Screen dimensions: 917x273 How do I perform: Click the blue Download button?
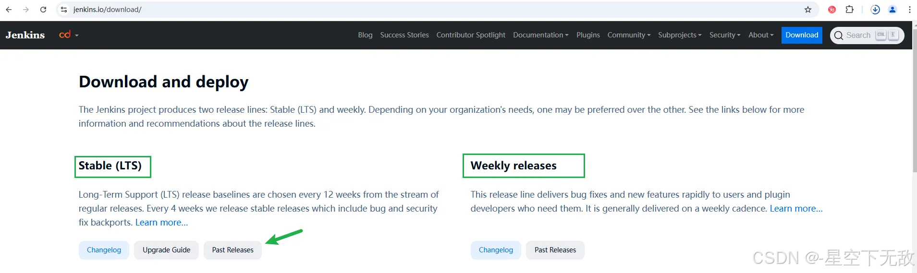(x=802, y=35)
